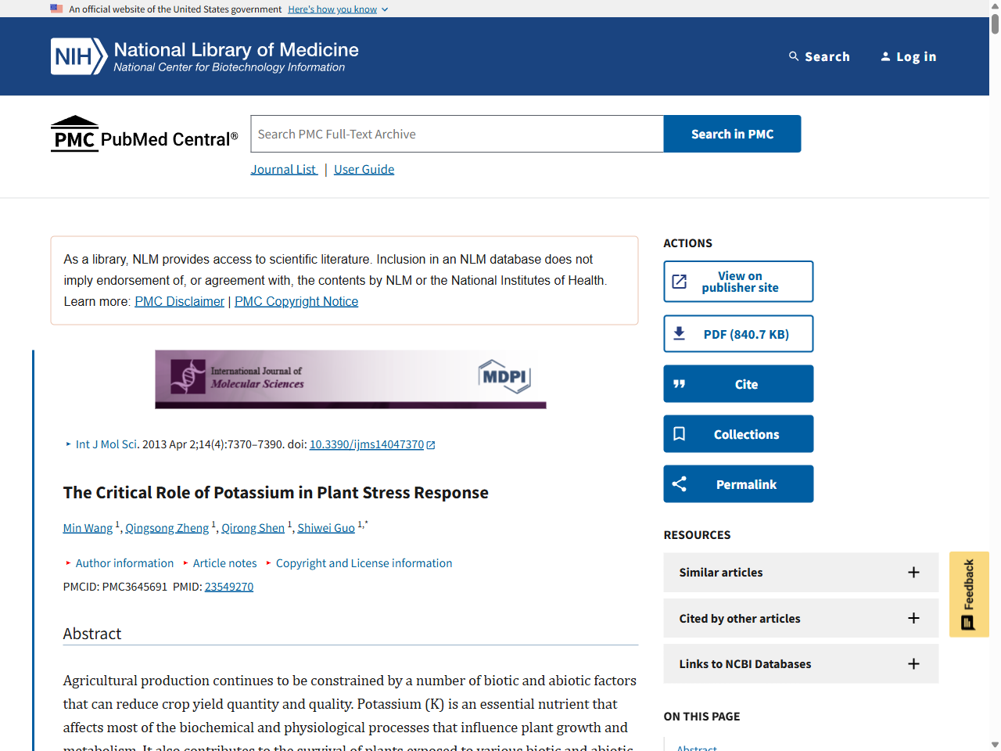Screen dimensions: 1001x751
Task: Click the Log in person icon
Action: [885, 56]
